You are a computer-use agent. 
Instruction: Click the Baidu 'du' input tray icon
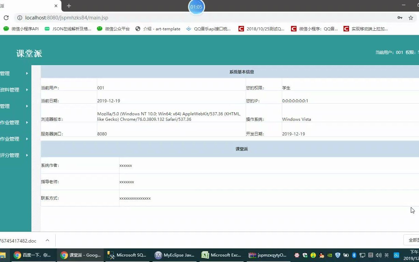tap(396, 255)
